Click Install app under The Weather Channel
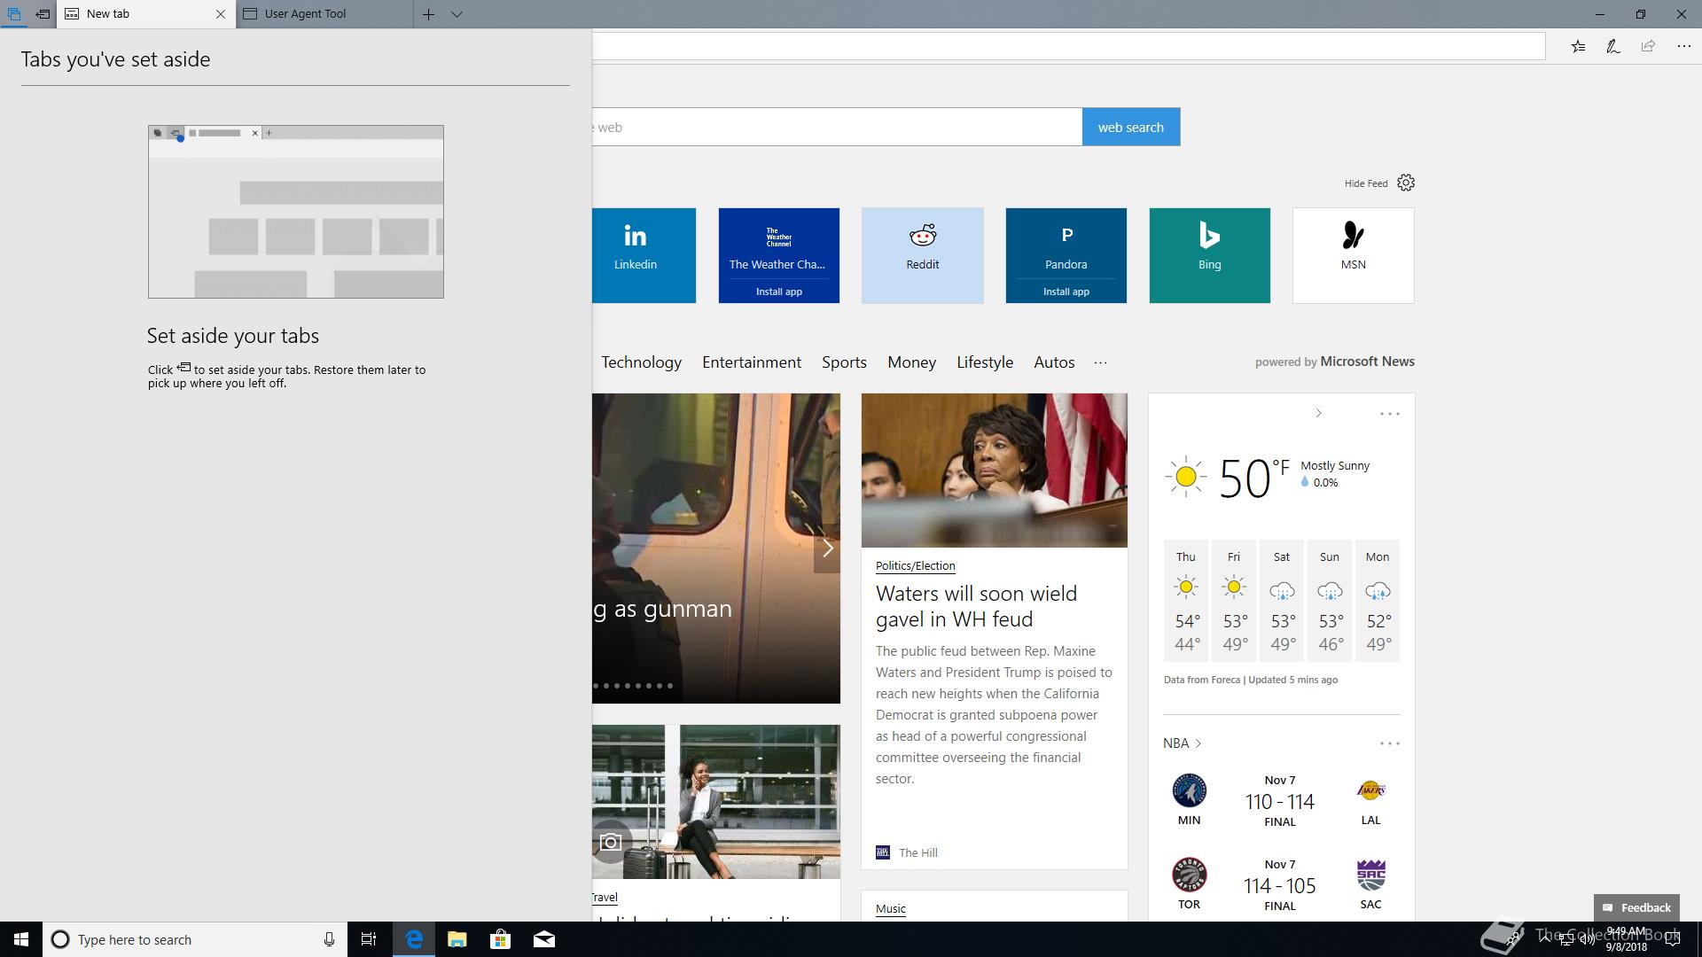Image resolution: width=1702 pixels, height=957 pixels. coord(778,292)
